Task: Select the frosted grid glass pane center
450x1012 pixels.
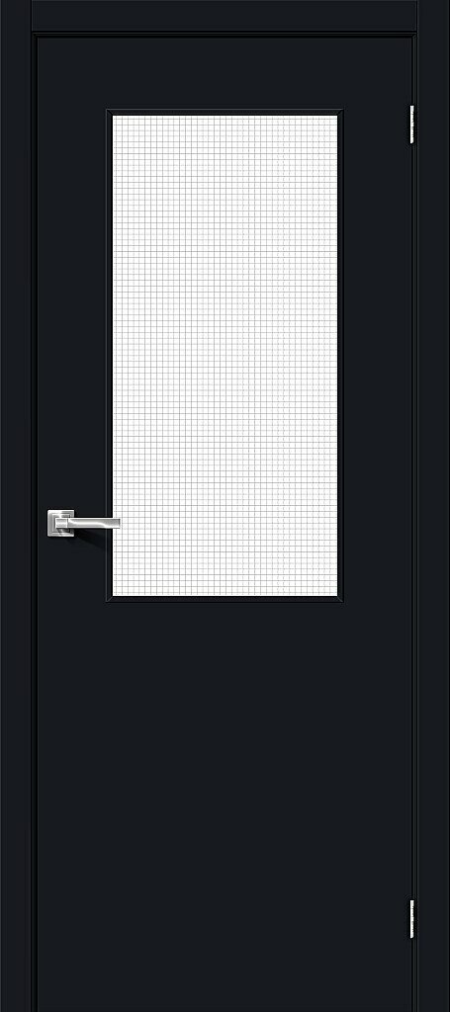Action: pyautogui.click(x=225, y=356)
